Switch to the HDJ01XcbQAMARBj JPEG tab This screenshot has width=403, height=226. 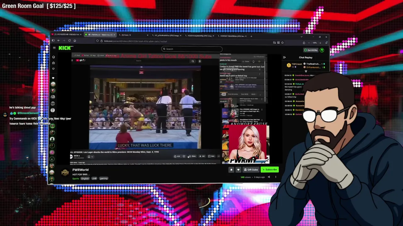200,36
